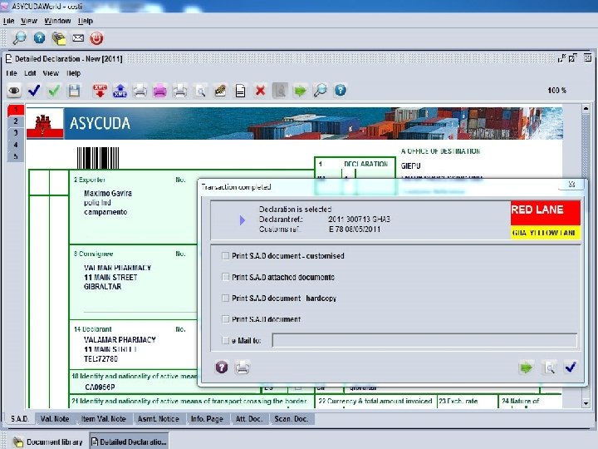Viewport: 598px width, 449px height.
Task: Click the eye view icon in declaration toolbar
Action: point(14,91)
